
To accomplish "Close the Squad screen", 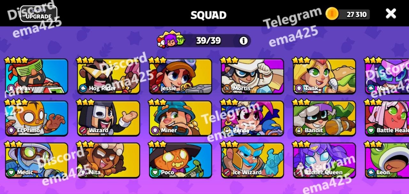I will 391,13.
